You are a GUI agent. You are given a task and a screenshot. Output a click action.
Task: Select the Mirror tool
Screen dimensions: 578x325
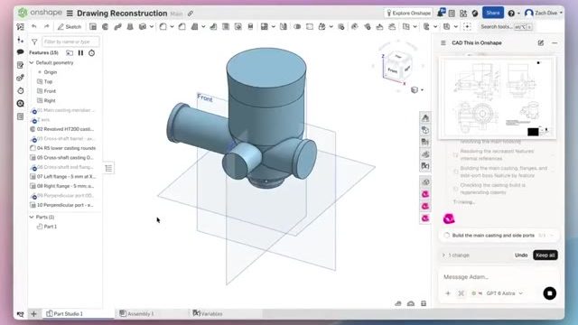[283, 26]
